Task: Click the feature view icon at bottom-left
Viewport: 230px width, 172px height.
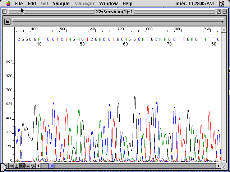Action: [x=17, y=166]
